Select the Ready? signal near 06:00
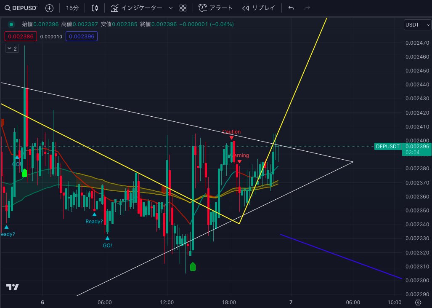 [x=94, y=219]
